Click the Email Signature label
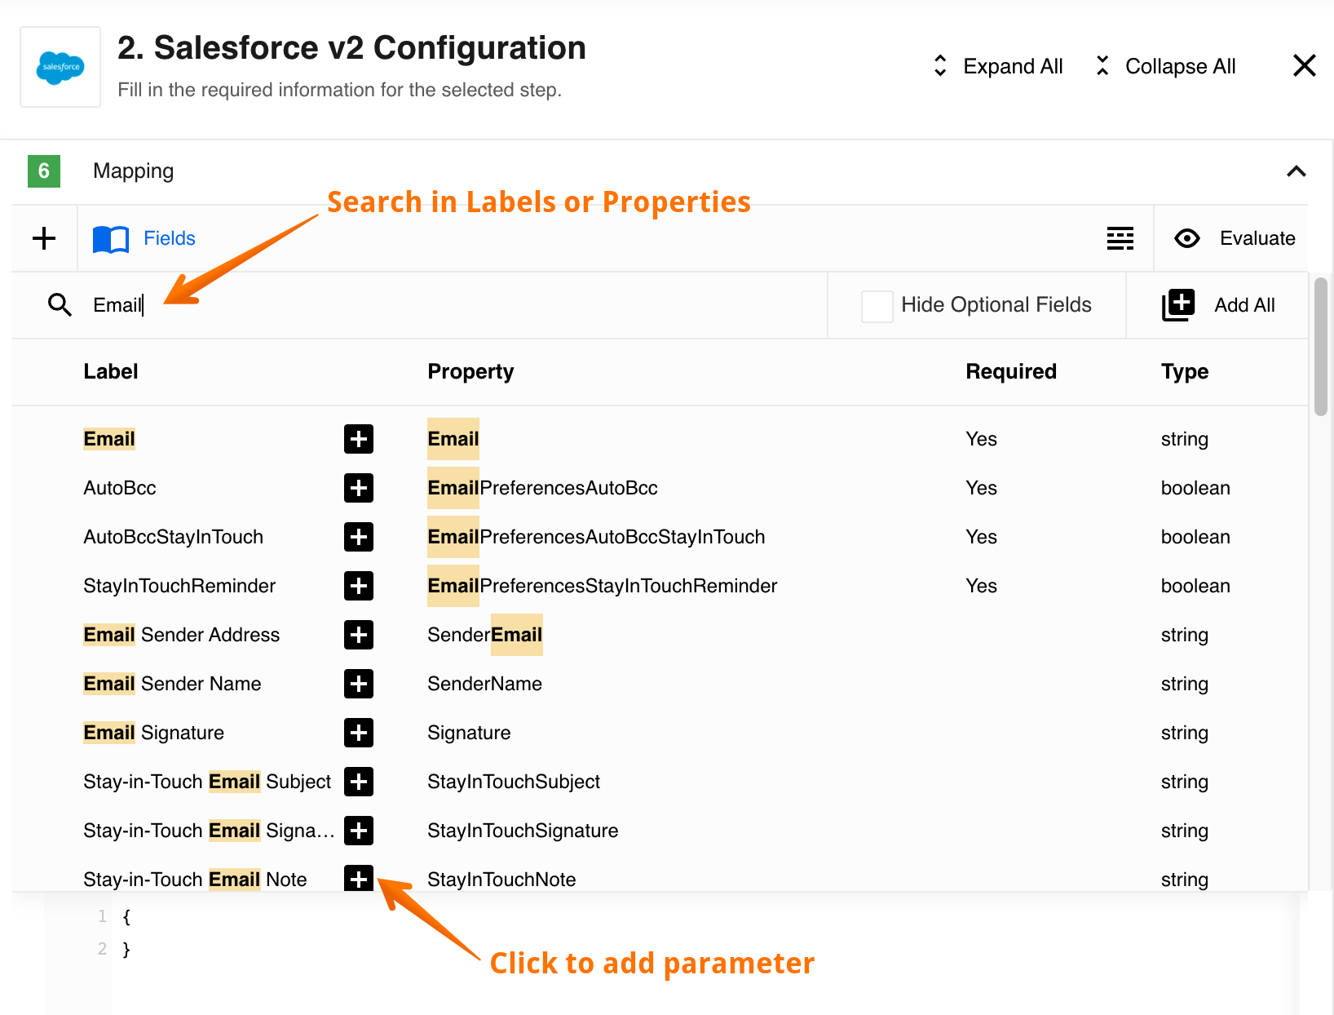Screen dimensions: 1334x1015 pyautogui.click(x=153, y=733)
